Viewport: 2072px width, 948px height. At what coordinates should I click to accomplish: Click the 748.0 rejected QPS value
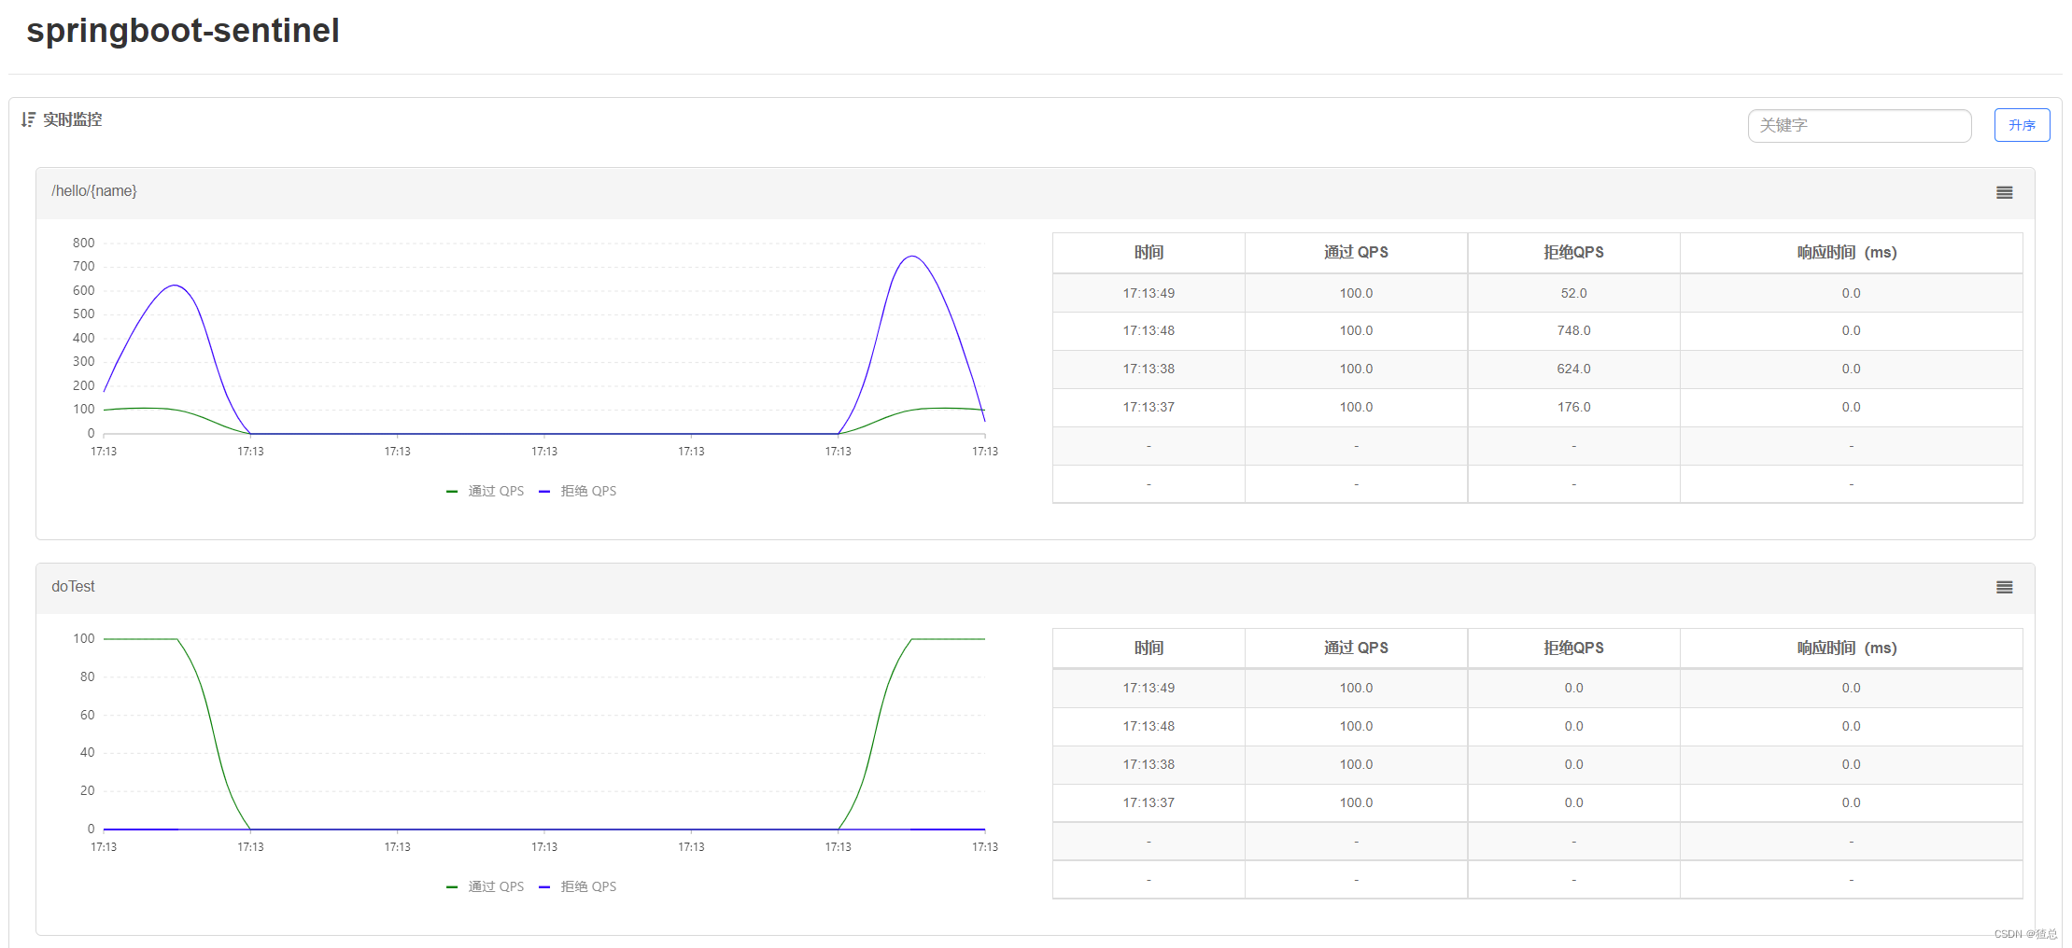(x=1573, y=330)
